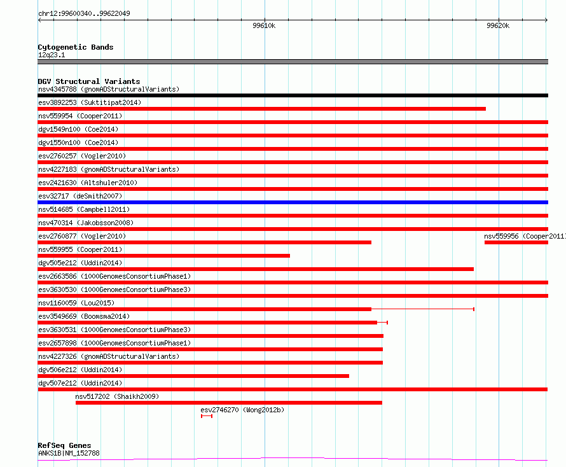Open variant nsv559954 (Cooper2011)
The image size is (566, 467).
coord(80,116)
